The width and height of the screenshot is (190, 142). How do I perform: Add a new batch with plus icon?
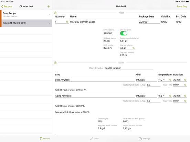[49, 7]
